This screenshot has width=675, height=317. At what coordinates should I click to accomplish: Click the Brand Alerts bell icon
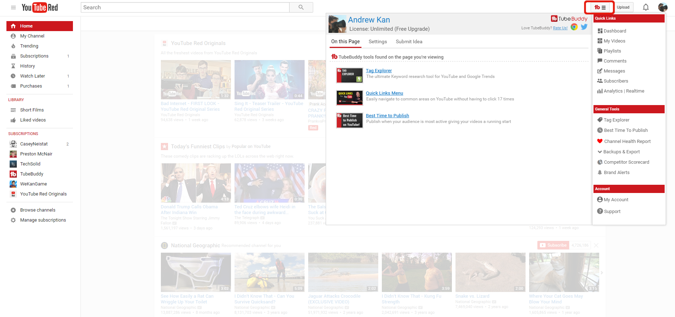(x=600, y=173)
